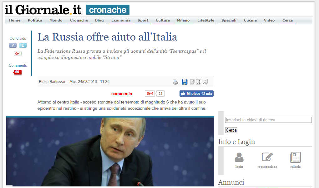Click the Putin article photo
The height and width of the screenshot is (188, 319).
(110, 152)
